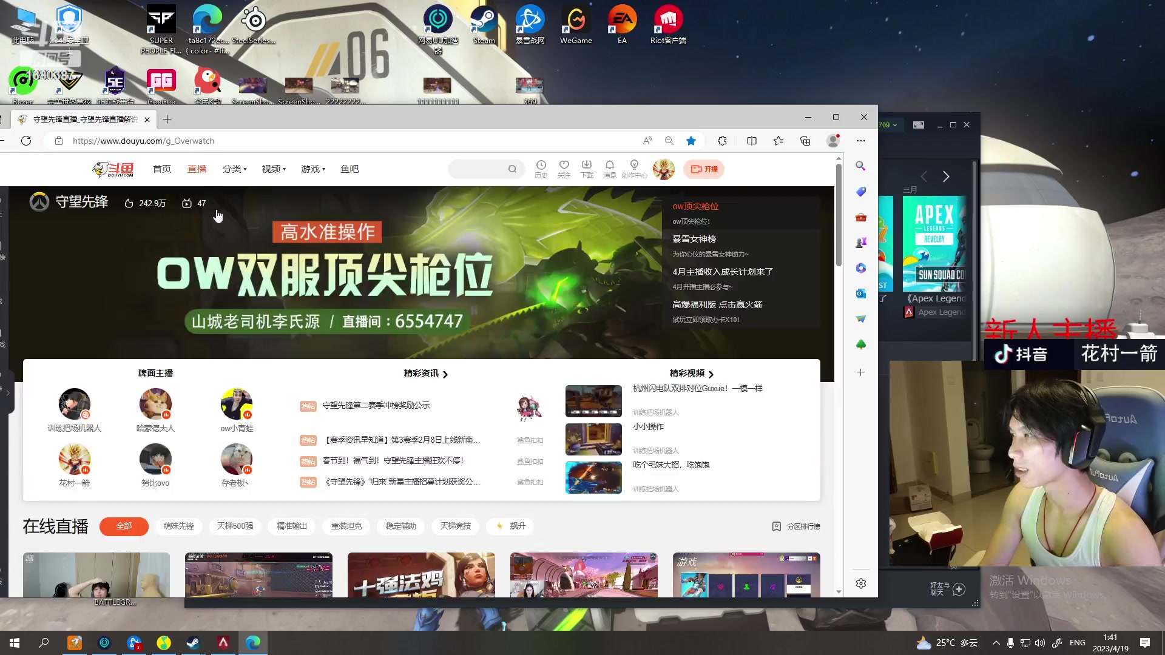
Task: Open banner item 暴雪女神榜
Action: (694, 239)
